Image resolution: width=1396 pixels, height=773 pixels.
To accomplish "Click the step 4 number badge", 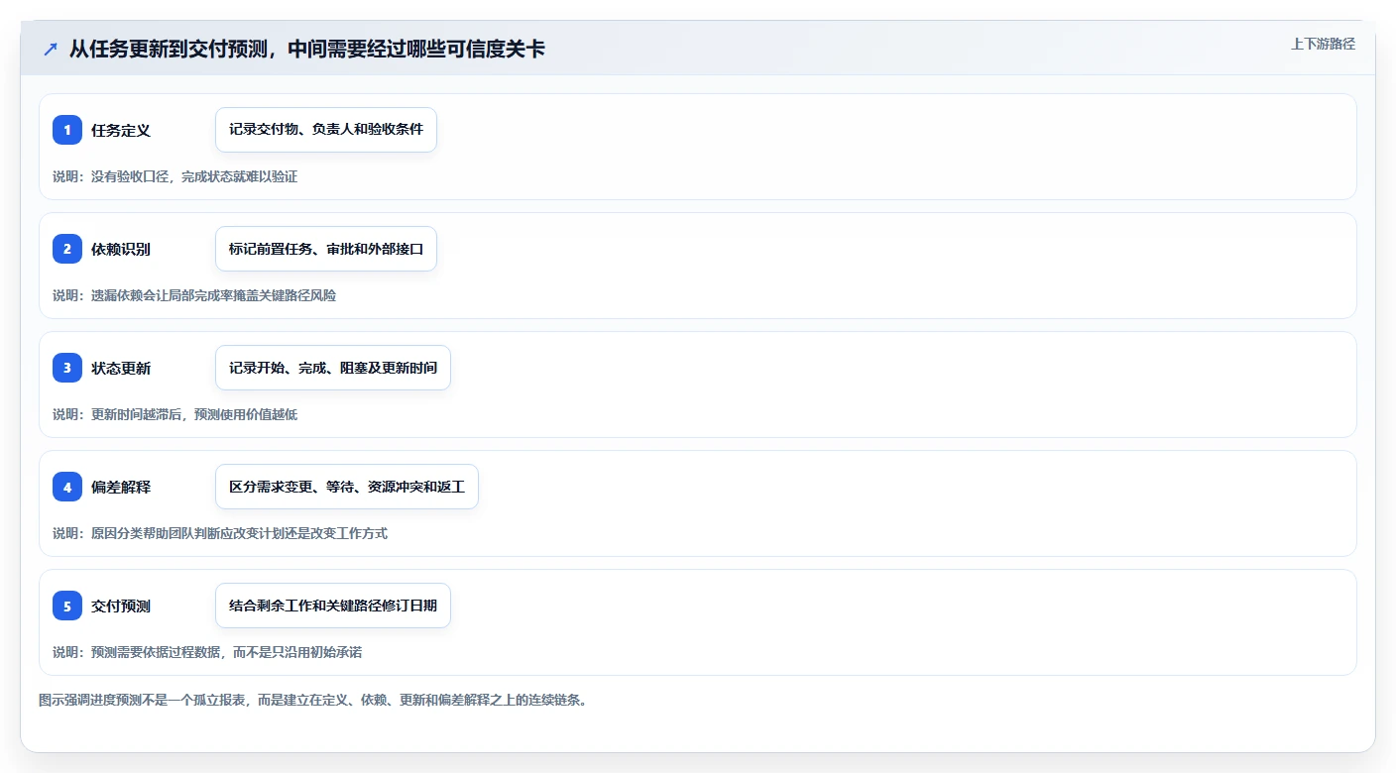I will pyautogui.click(x=67, y=487).
